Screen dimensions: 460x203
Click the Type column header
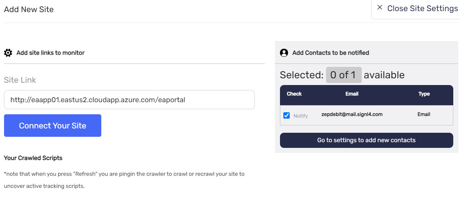(x=424, y=94)
